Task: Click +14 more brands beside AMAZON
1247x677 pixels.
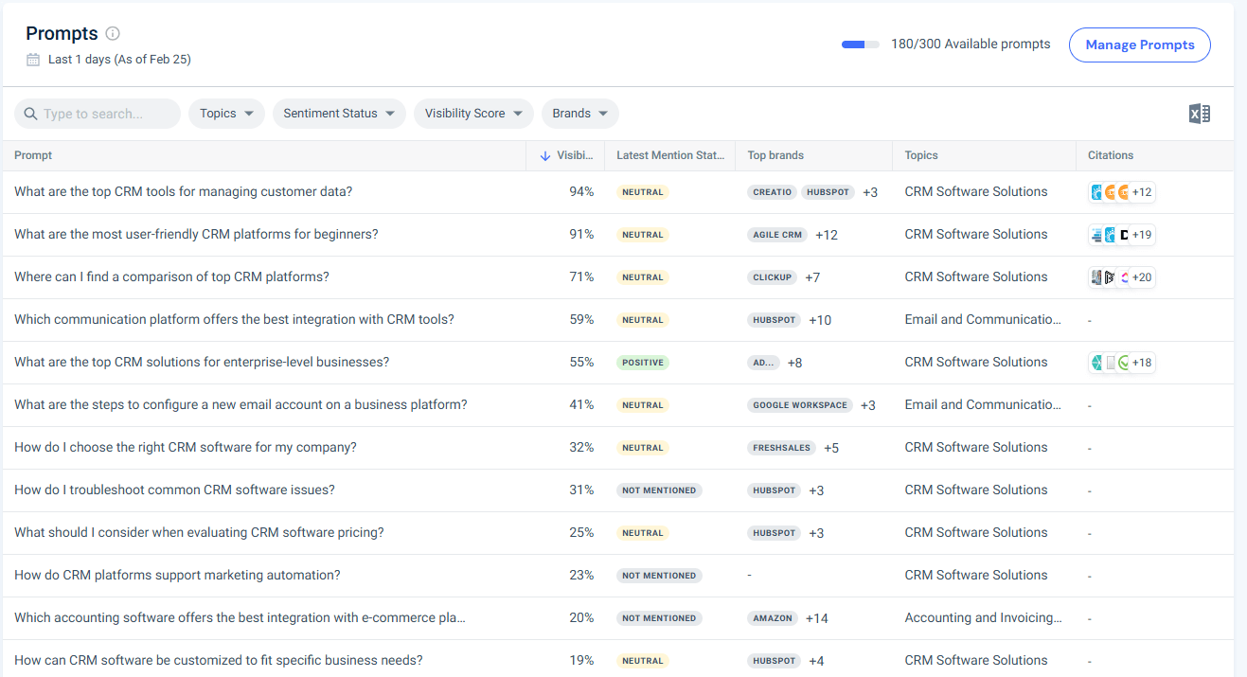Action: [x=817, y=618]
